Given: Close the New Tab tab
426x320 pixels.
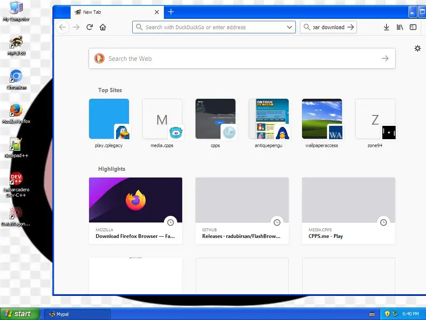Looking at the screenshot, I should [x=157, y=12].
